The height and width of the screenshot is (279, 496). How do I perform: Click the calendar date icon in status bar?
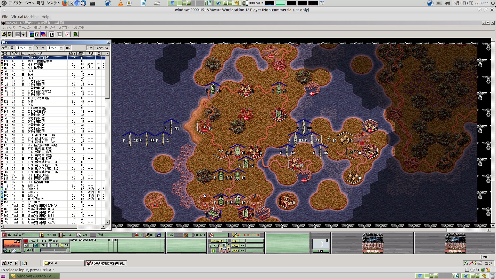(61, 235)
